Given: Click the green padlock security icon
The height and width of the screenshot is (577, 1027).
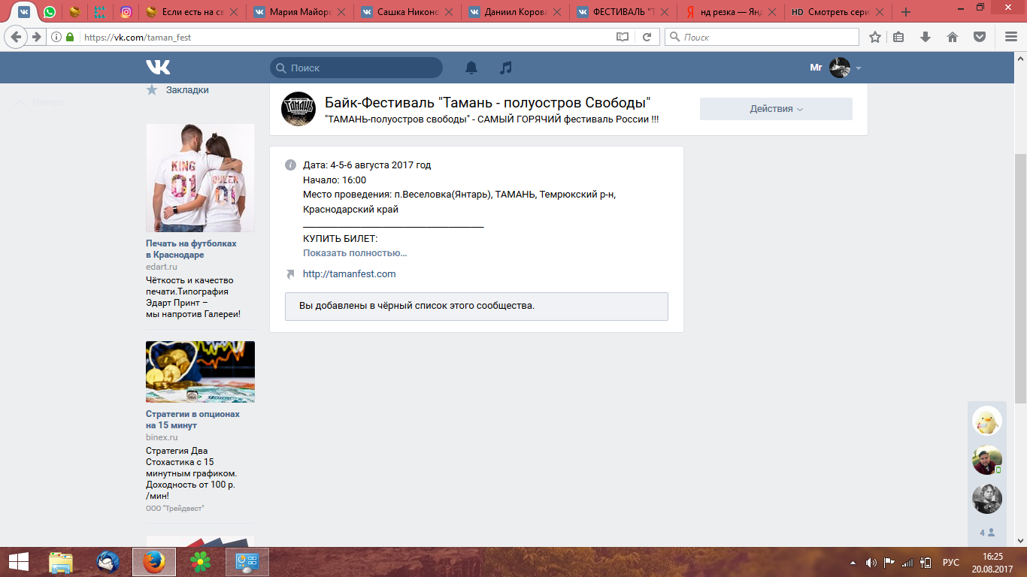Looking at the screenshot, I should pyautogui.click(x=71, y=37).
